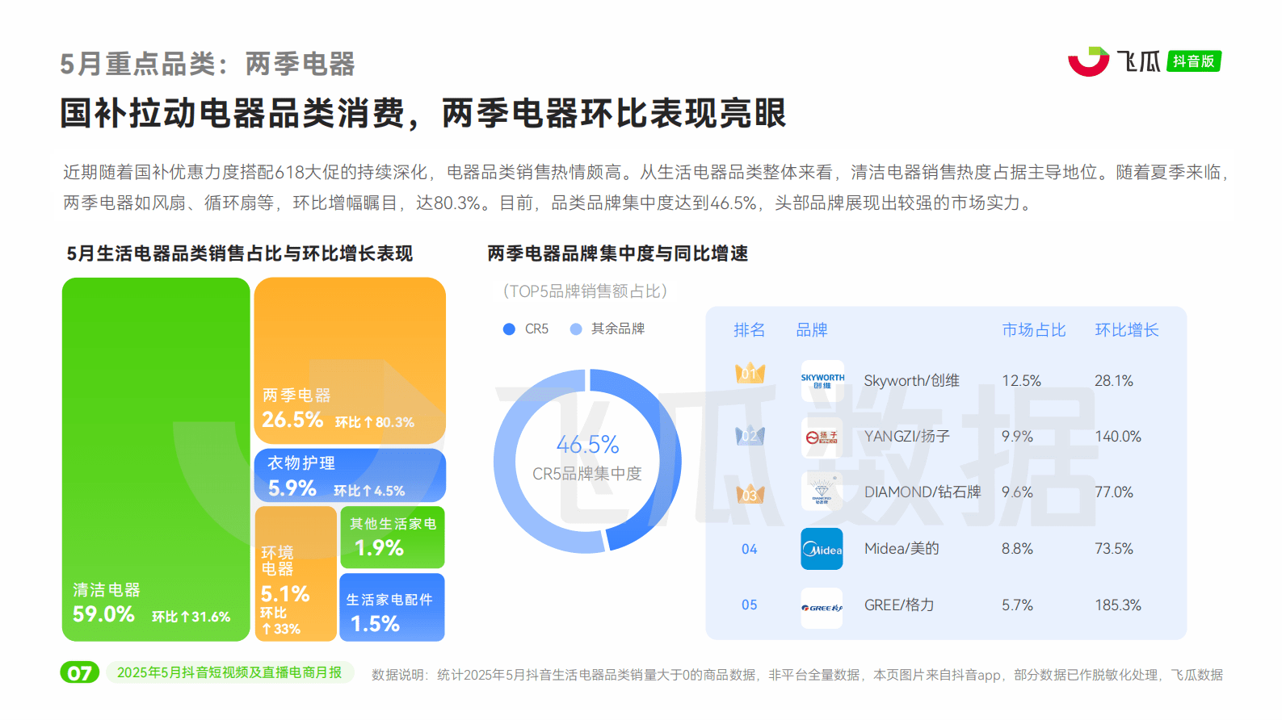Click the 46.5% donut chart center value
The height and width of the screenshot is (720, 1282).
(587, 445)
